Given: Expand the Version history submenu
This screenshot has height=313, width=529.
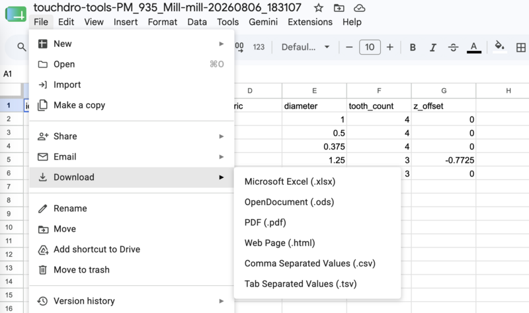Looking at the screenshot, I should [132, 301].
